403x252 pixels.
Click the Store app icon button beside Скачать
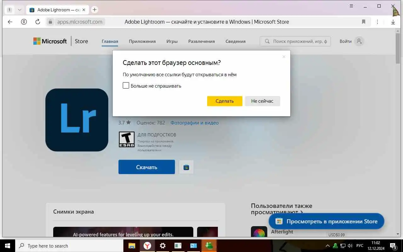(186, 167)
